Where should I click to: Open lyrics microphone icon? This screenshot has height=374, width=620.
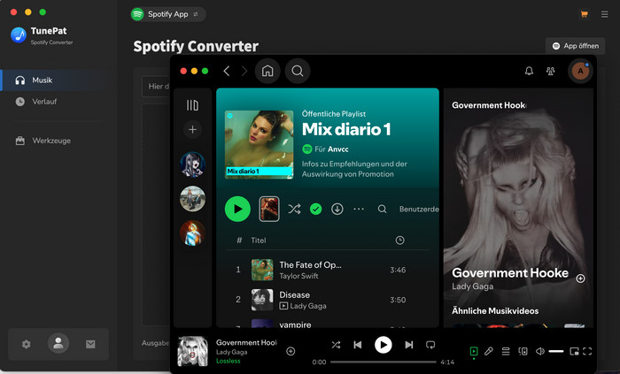pyautogui.click(x=489, y=351)
